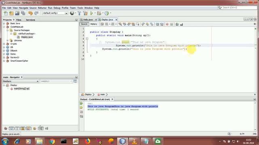Toggle Show Non-Public Members filter in Navigator
The height and width of the screenshot is (145, 259).
coord(23,128)
